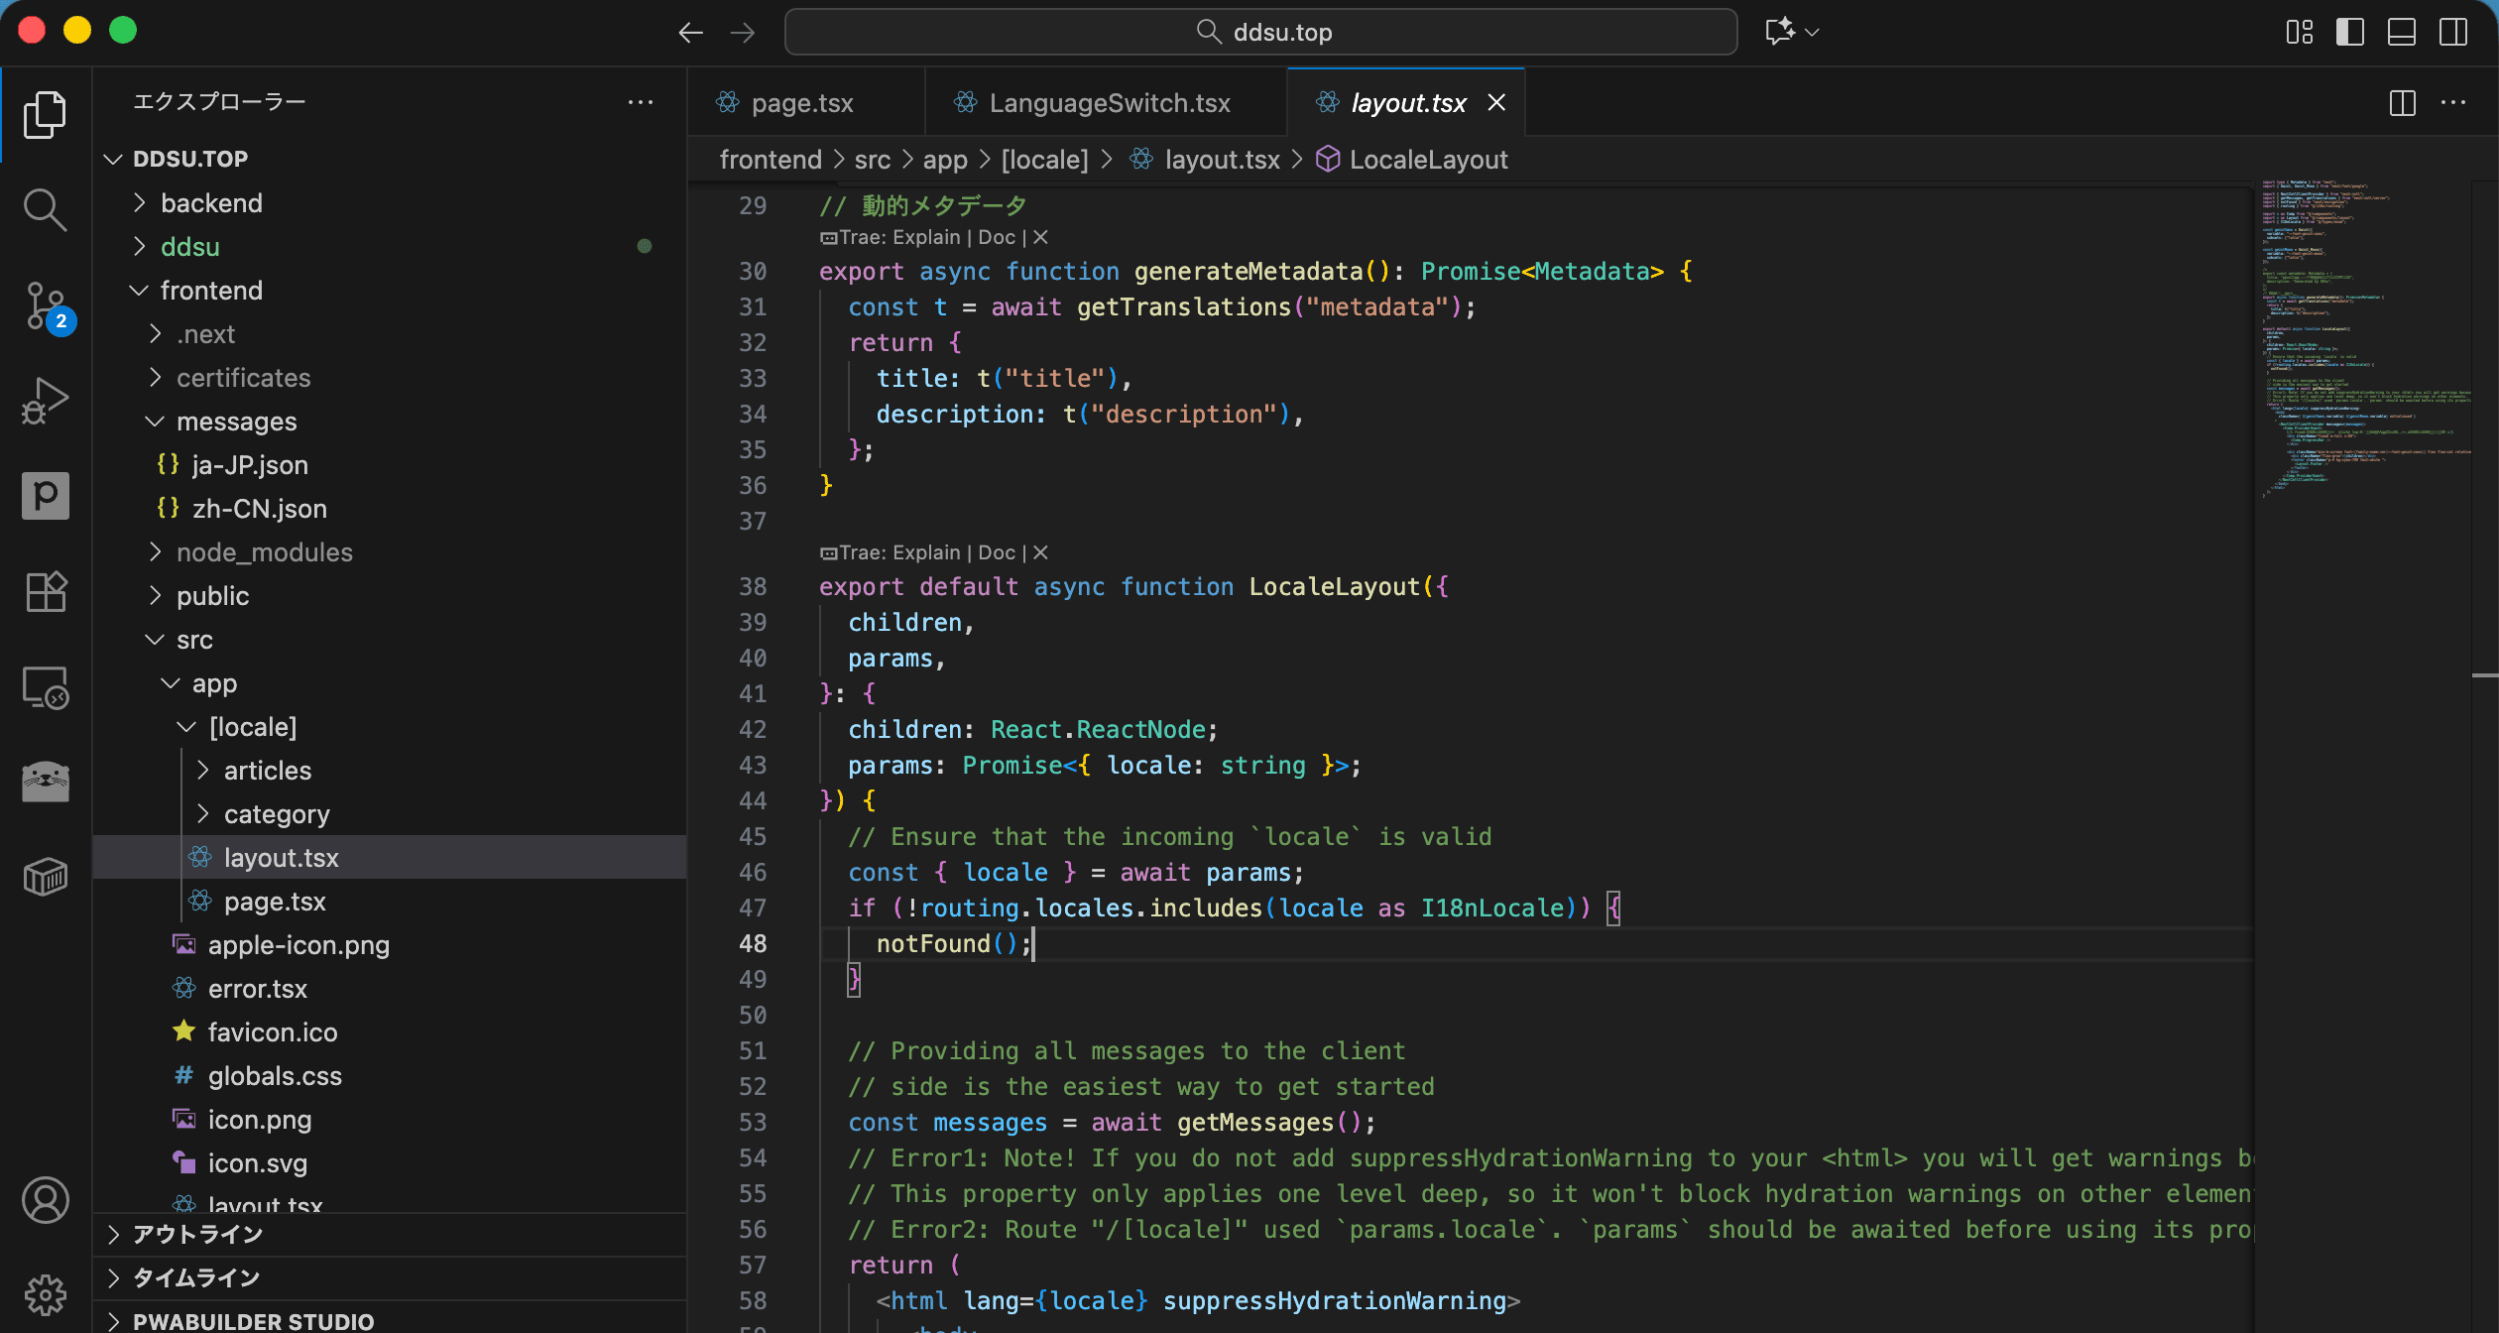Toggle the bottom panel visibility
Viewport: 2499px width, 1333px height.
pyautogui.click(x=2401, y=31)
